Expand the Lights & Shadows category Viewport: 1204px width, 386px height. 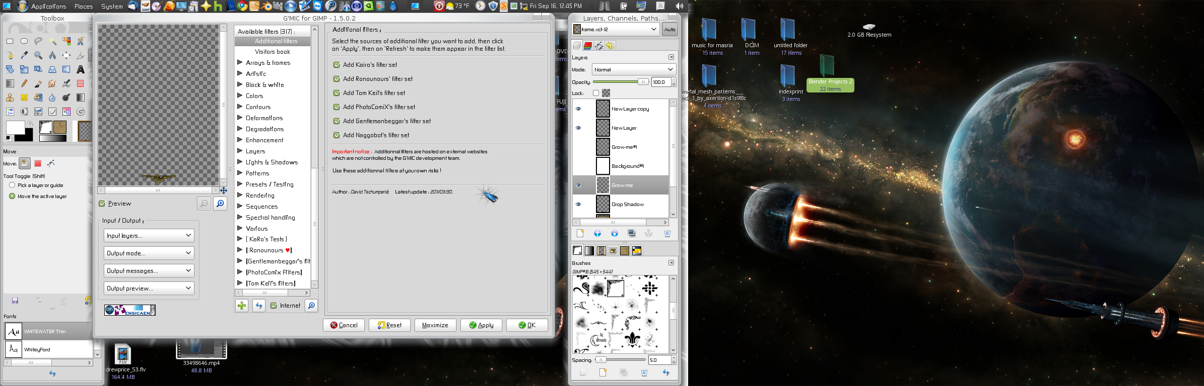pyautogui.click(x=240, y=162)
